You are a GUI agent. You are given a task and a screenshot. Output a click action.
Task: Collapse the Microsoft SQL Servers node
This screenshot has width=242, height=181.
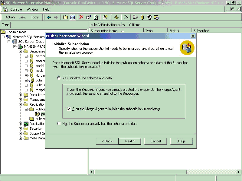coord(3,37)
